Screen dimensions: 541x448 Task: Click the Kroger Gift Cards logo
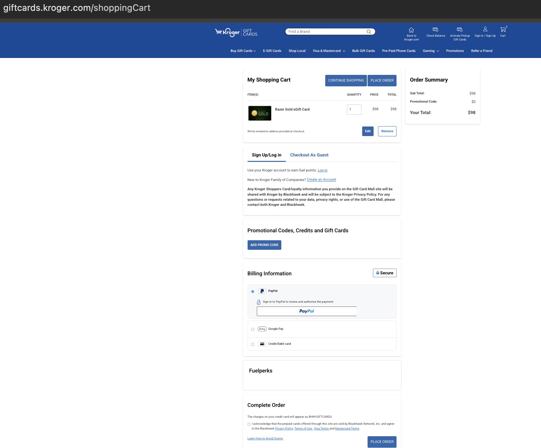pos(236,32)
